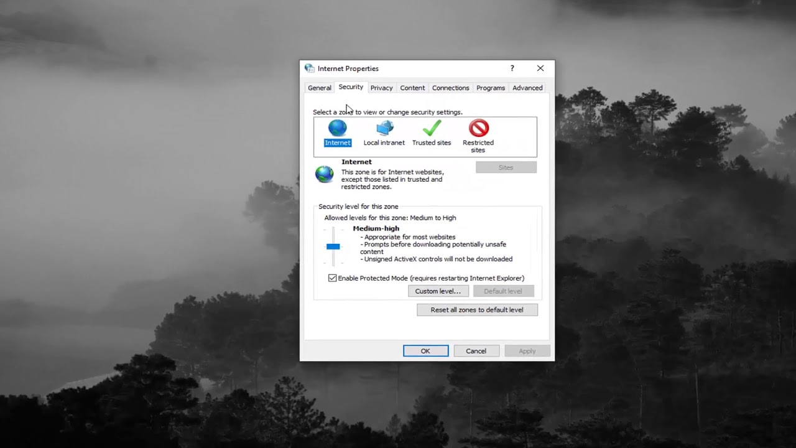Click the bold Internet zone description heading
Image resolution: width=796 pixels, height=448 pixels.
tap(356, 162)
